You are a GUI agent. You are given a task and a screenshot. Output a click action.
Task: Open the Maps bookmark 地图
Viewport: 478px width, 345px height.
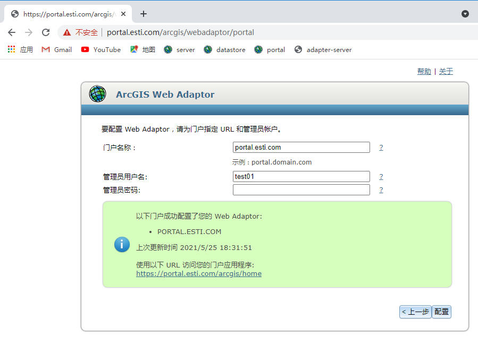point(142,49)
